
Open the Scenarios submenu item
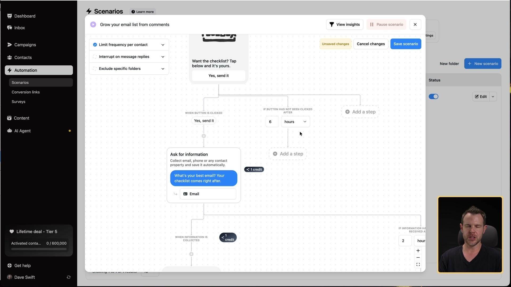coord(41,82)
